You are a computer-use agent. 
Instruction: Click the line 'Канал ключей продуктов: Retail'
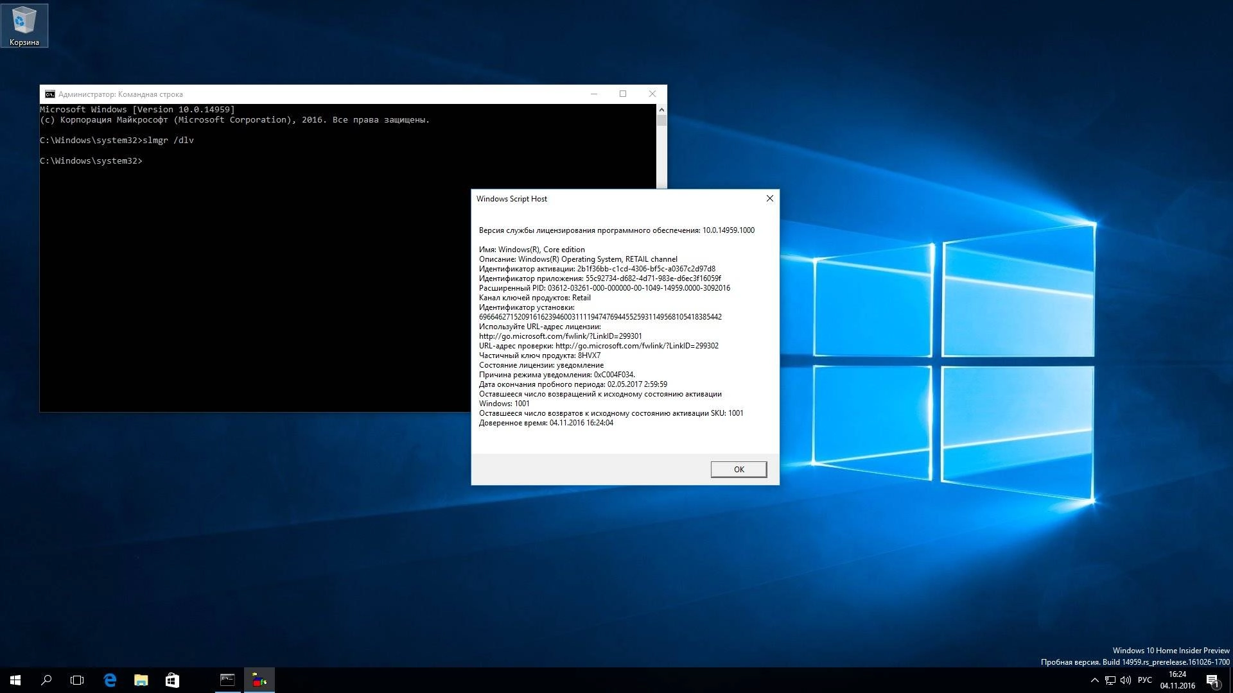point(535,298)
